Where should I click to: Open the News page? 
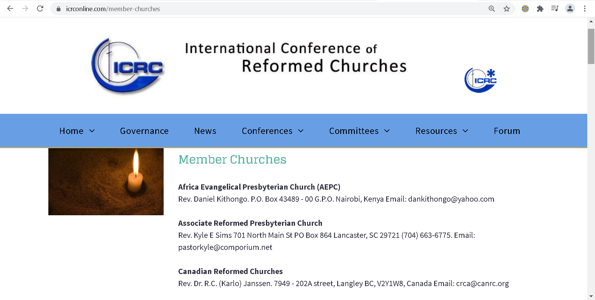tap(205, 131)
